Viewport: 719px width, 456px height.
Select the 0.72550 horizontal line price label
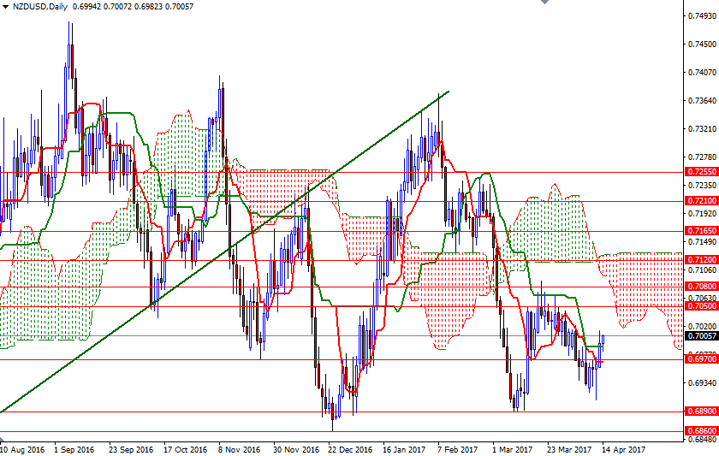(x=701, y=172)
